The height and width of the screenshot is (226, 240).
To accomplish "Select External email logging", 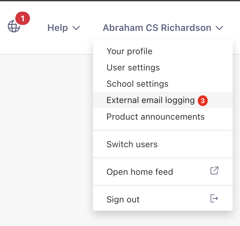I will point(163,100).
